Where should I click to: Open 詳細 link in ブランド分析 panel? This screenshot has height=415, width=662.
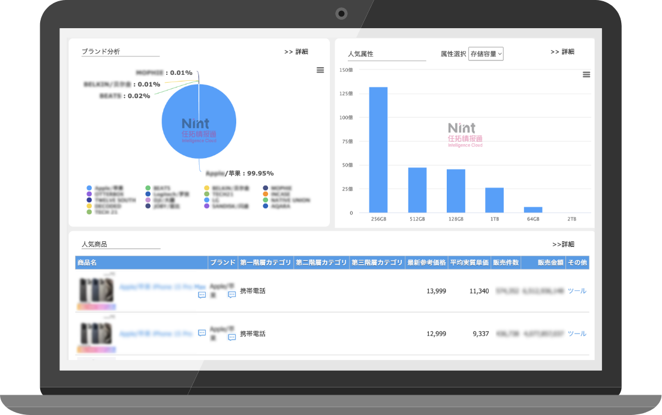pos(296,52)
